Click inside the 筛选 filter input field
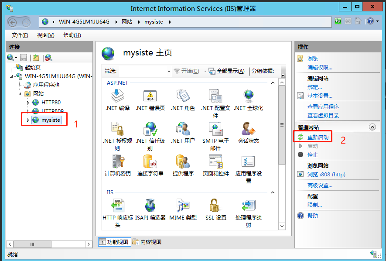This screenshot has width=386, height=261. pos(143,72)
